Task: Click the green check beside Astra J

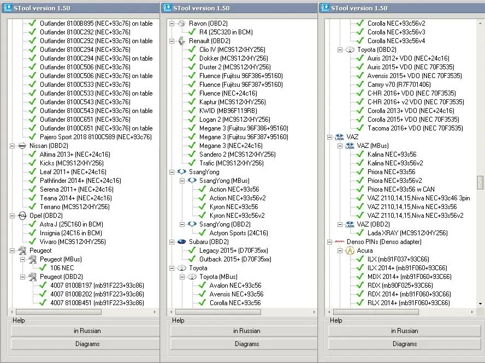Action: coord(32,224)
